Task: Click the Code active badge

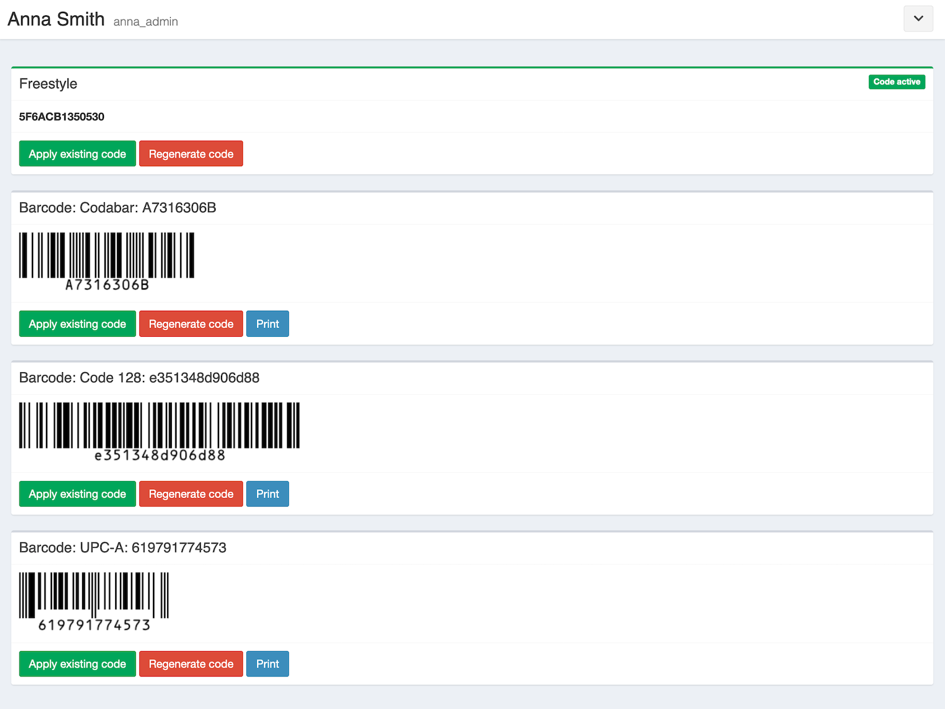Action: 897,82
